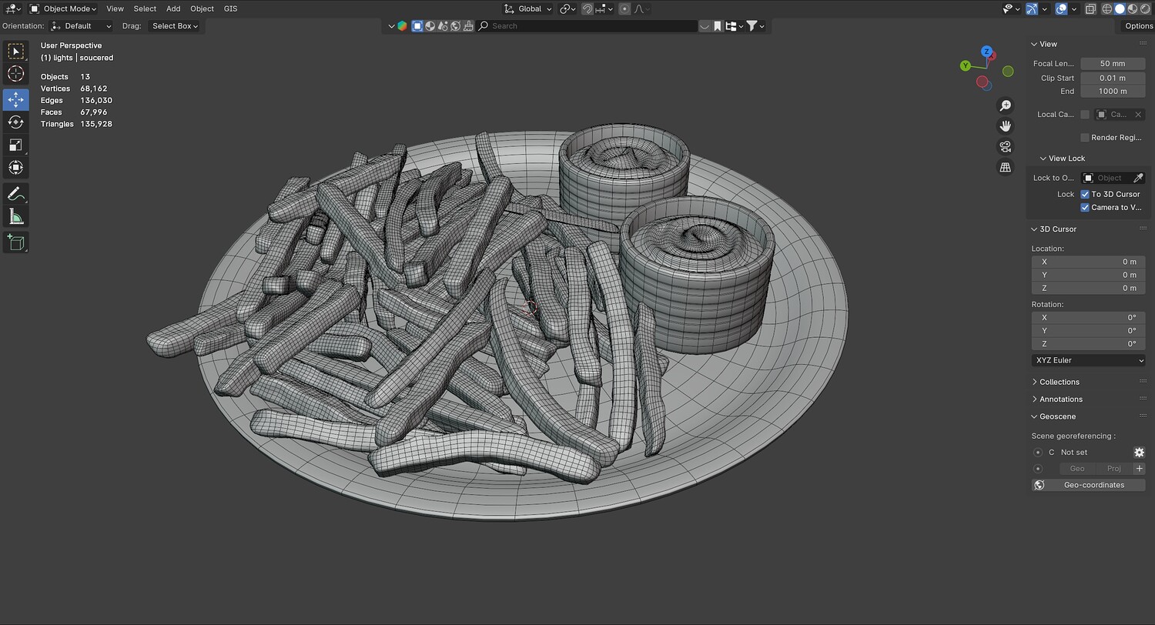This screenshot has width=1155, height=625.
Task: Open the Drag Select Box dropdown
Action: (x=174, y=26)
